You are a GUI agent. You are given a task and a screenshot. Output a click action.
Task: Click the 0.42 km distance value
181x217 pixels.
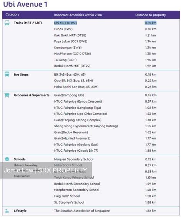pyautogui.click(x=151, y=95)
